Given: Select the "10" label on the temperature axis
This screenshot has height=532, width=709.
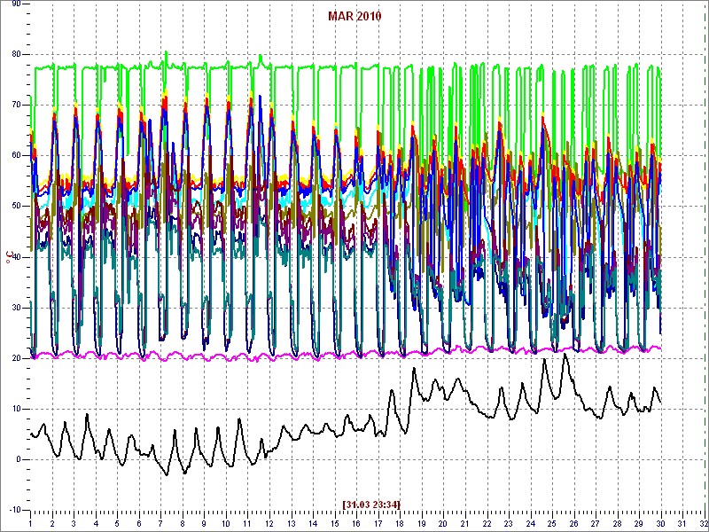Looking at the screenshot, I should coord(16,410).
